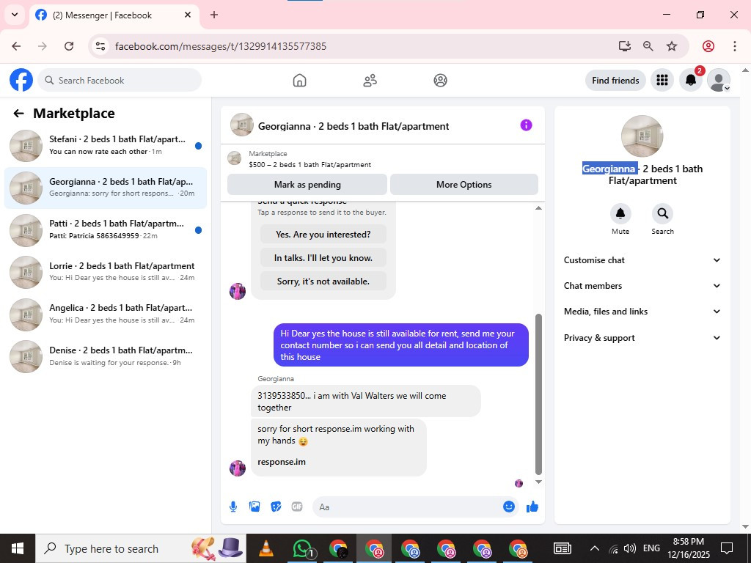This screenshot has width=751, height=563.
Task: Click taskbar 'Type here to search' box
Action: click(141, 548)
